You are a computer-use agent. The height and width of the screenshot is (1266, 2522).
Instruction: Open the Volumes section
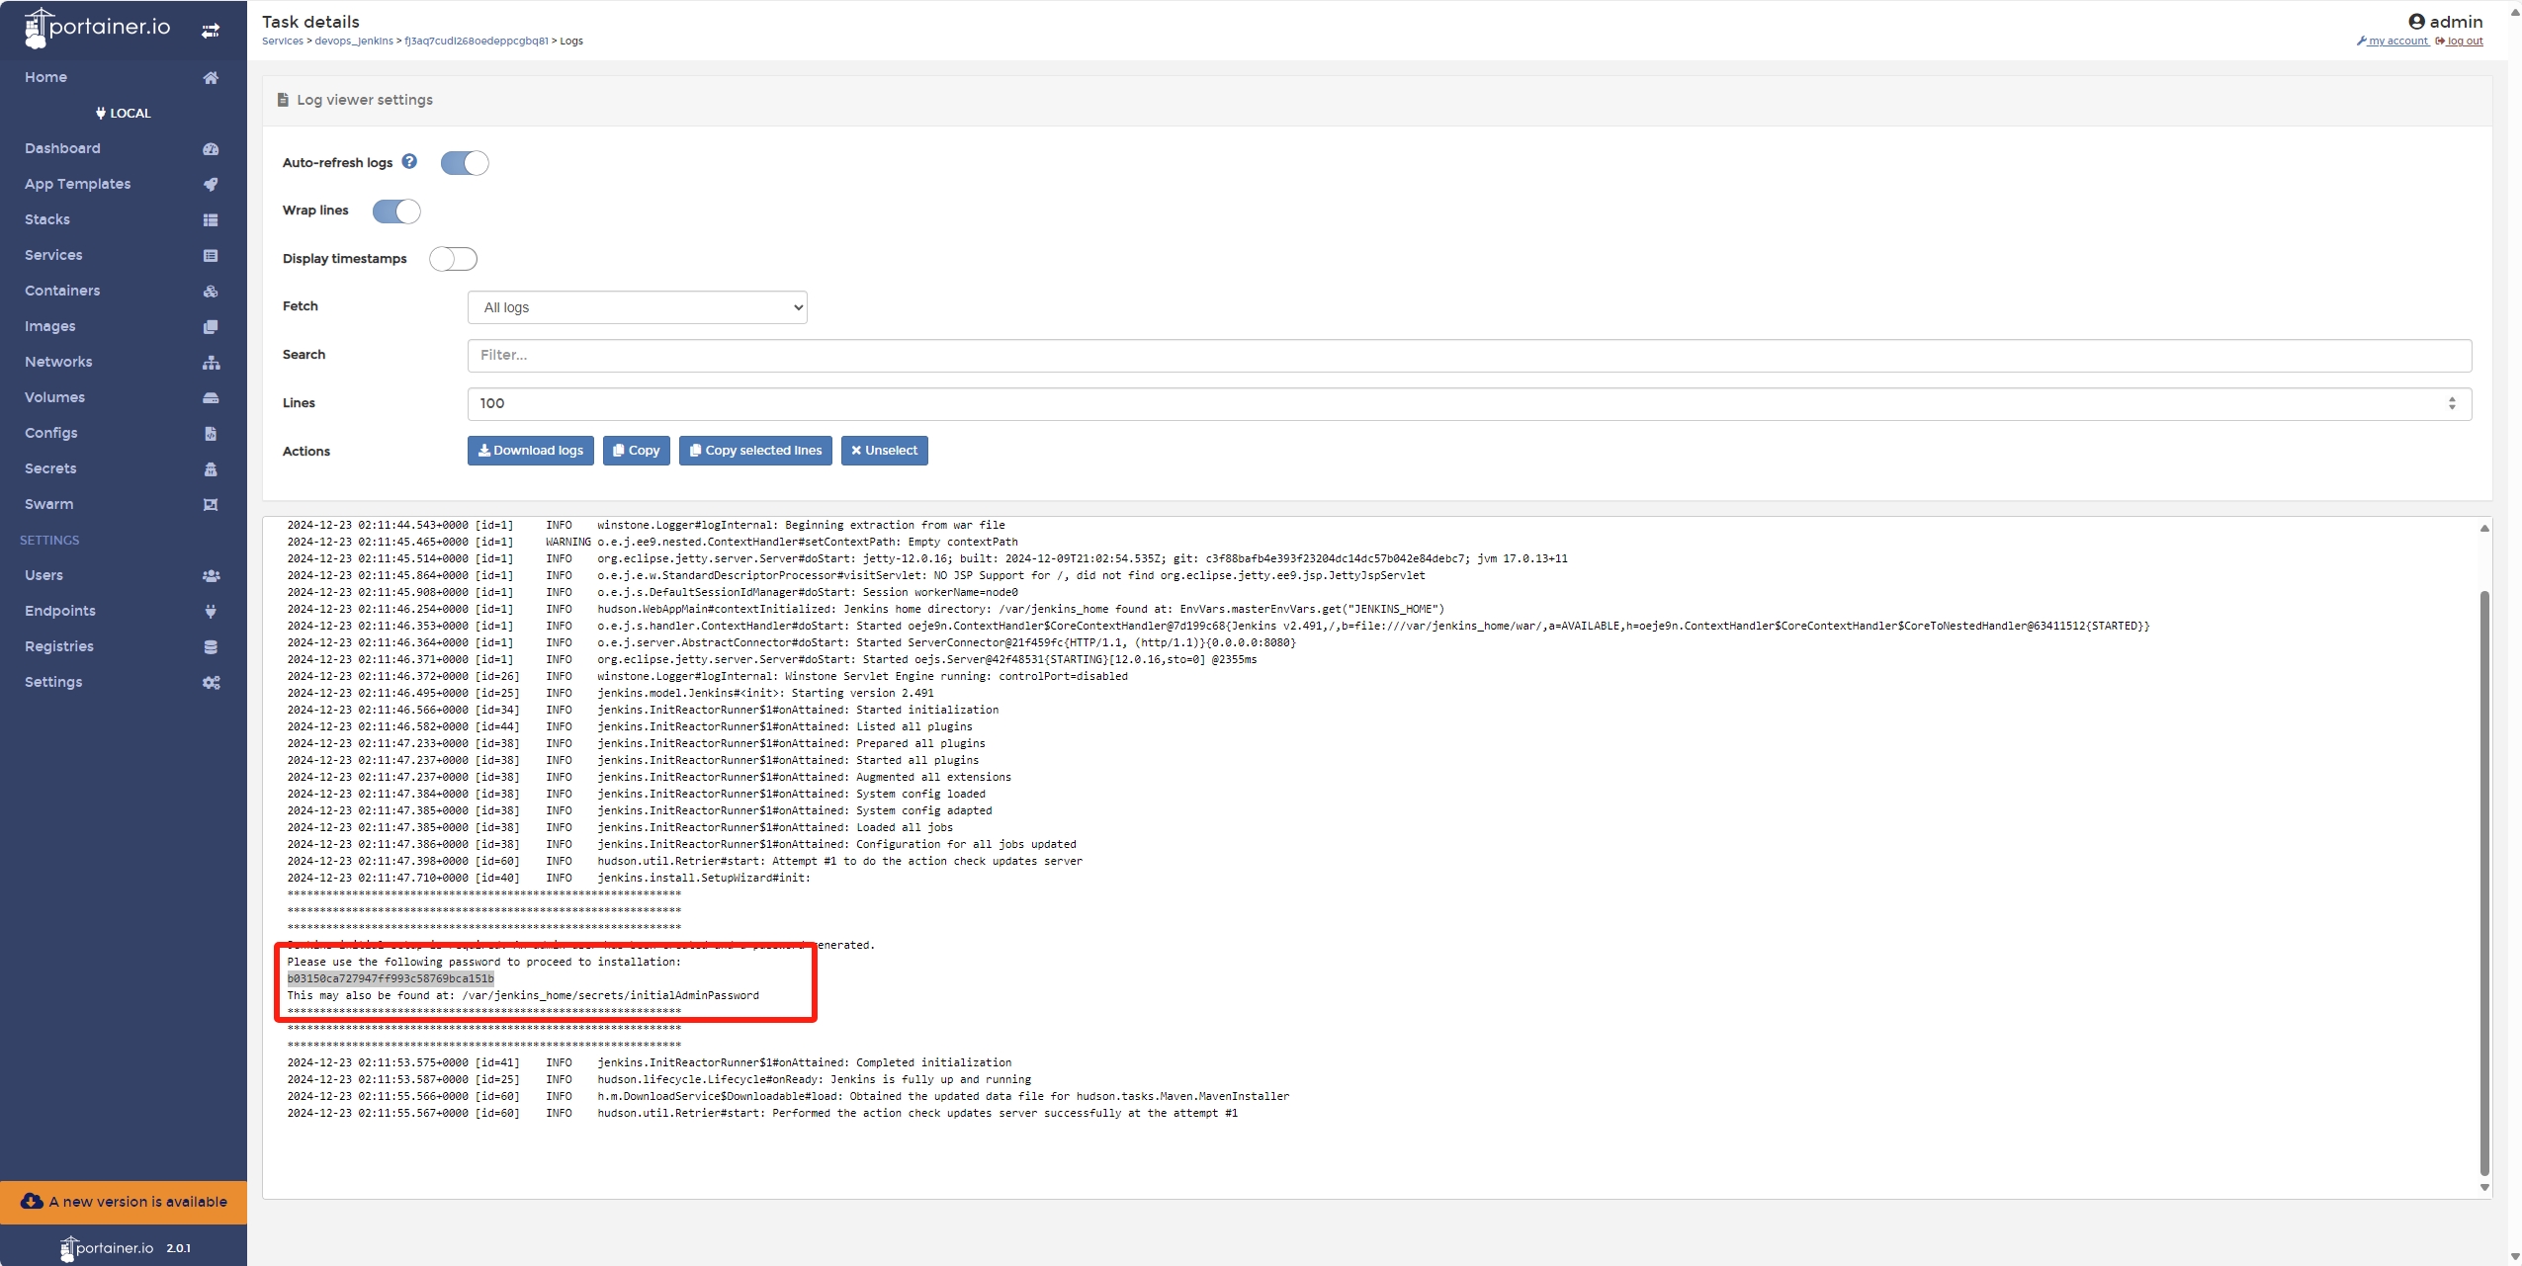point(54,396)
